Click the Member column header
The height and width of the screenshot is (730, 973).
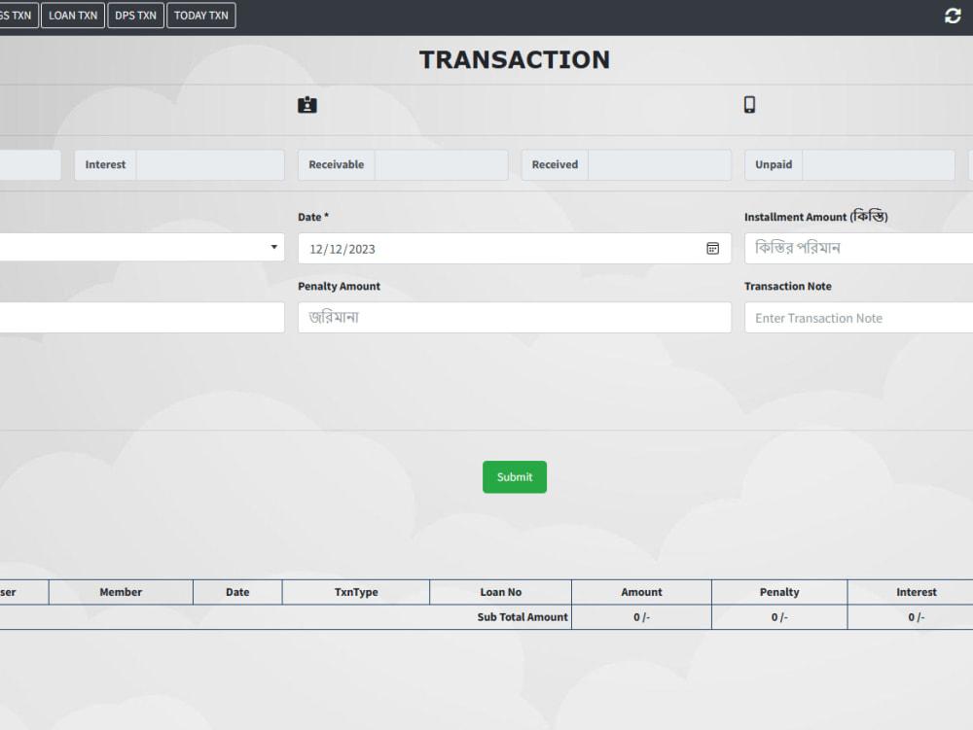tap(121, 592)
